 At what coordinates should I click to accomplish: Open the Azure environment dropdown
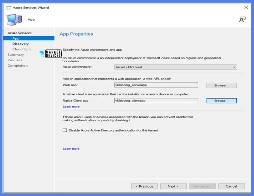(x=176, y=67)
